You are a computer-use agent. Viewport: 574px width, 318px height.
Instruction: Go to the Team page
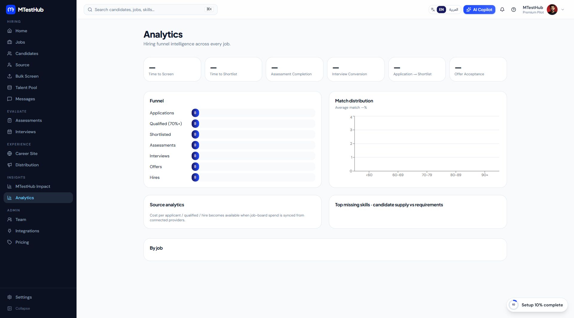(x=38, y=219)
